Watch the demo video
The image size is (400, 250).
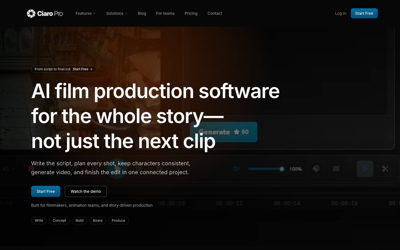coord(86,191)
